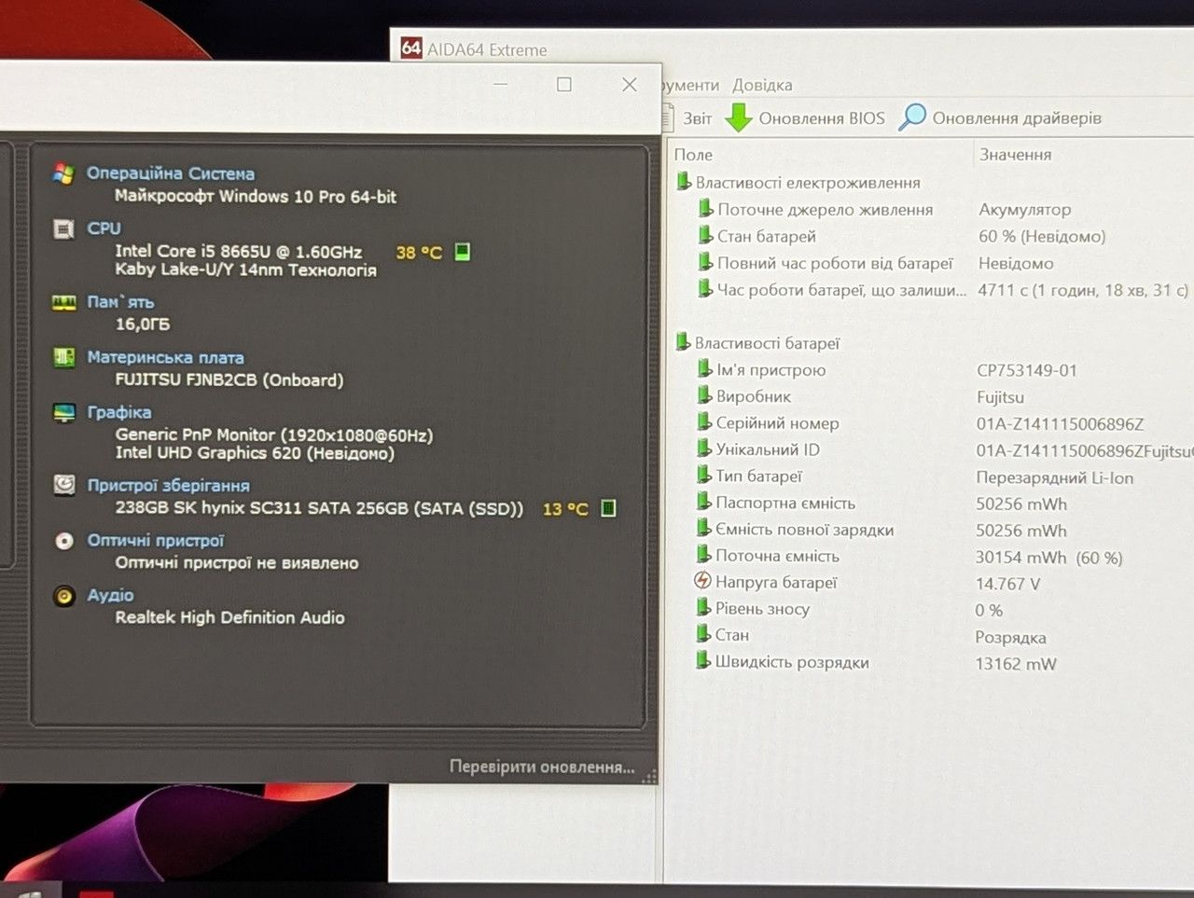
Task: Click the magnifier icon for Оновлення драйверів
Action: 912,117
